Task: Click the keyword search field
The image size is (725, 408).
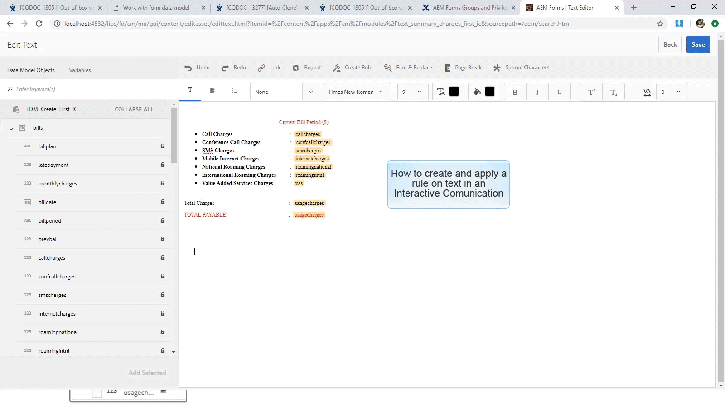Action: (89, 89)
